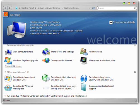Open Go online to Windows Marketplace text
The image size is (140, 105).
point(23,87)
